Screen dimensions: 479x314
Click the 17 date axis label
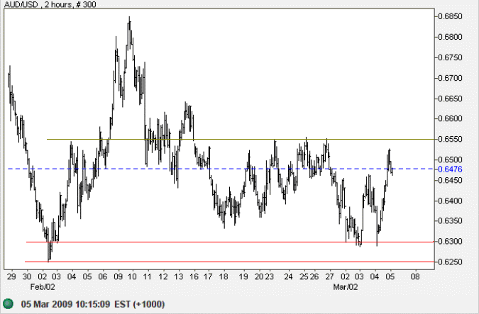(208, 276)
